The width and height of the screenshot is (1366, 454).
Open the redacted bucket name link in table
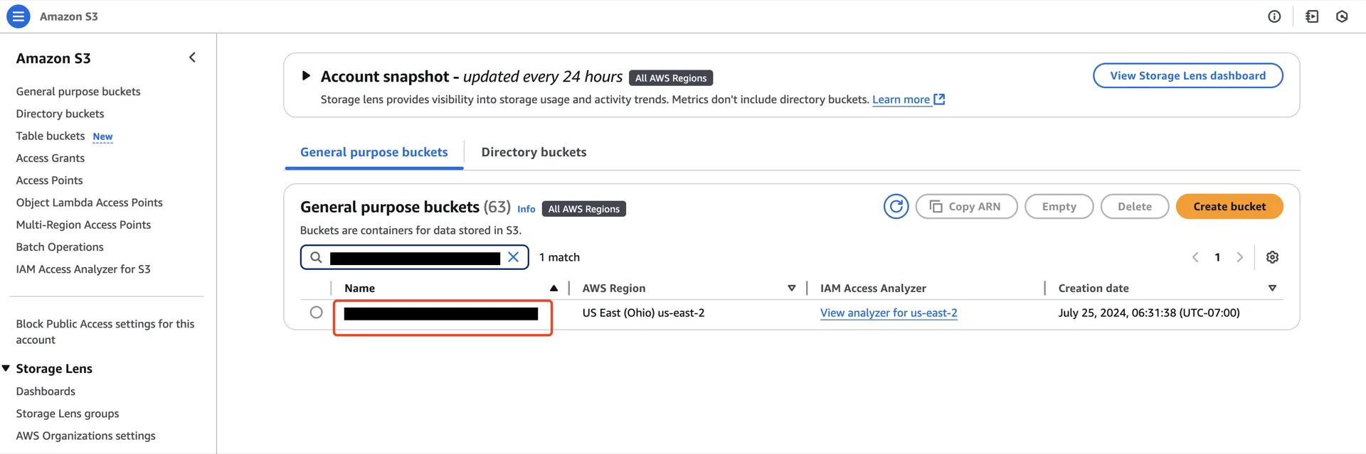pyautogui.click(x=441, y=314)
